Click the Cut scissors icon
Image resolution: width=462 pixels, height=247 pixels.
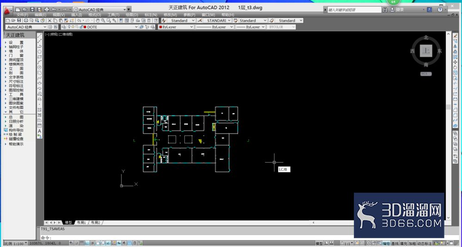(50, 21)
